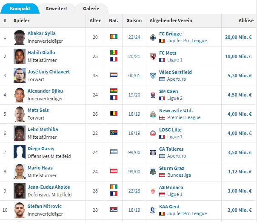257x222 pixels.
Task: Click the LOSC Lille club crest
Action: click(x=153, y=133)
